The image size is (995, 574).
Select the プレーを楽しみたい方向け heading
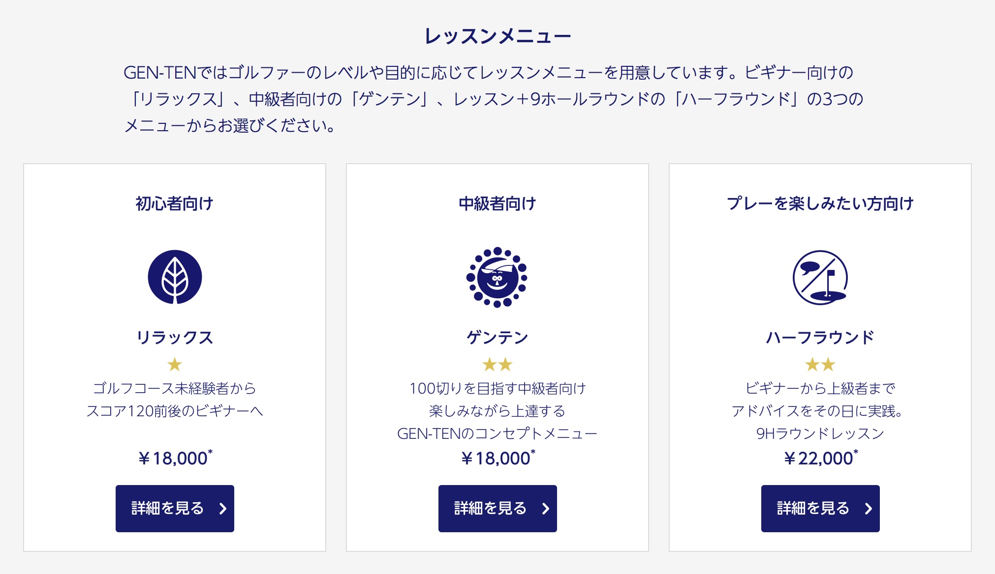820,203
